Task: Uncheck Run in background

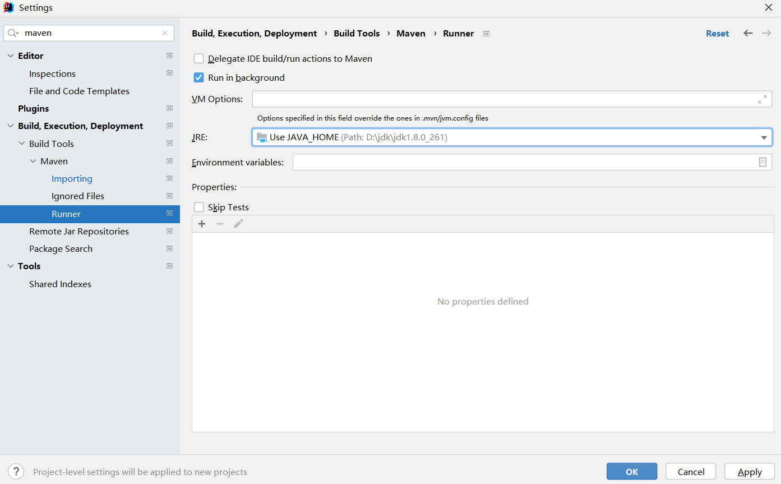Action: [x=198, y=77]
